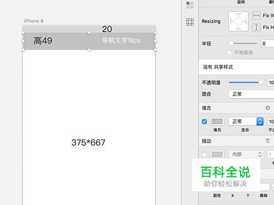Image resolution: width=274 pixels, height=205 pixels.
Task: Click the border thickness field
Action: tap(271, 155)
